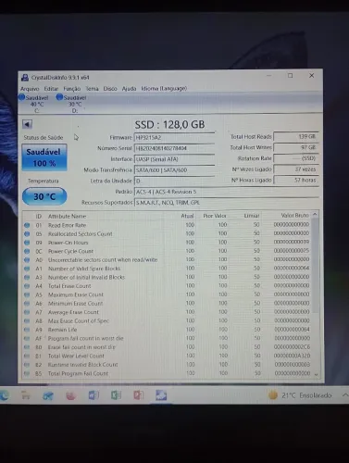
Task: Click the 30 °C temperature button
Action: [44, 196]
